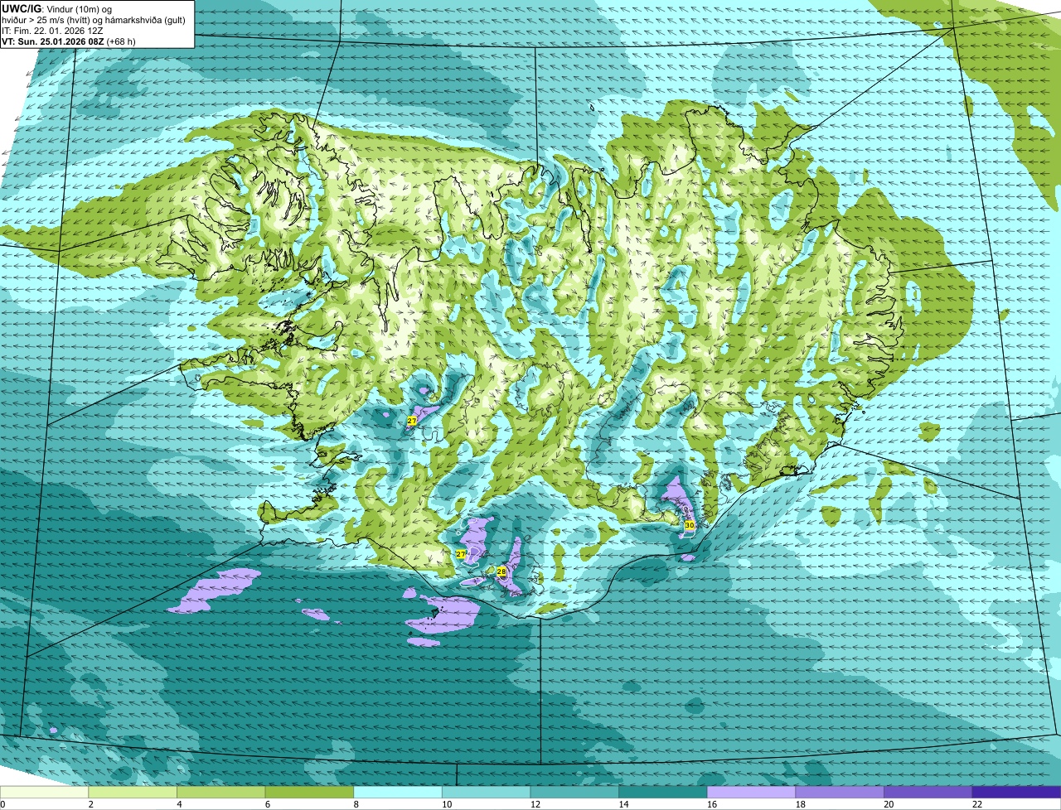Image resolution: width=1061 pixels, height=810 pixels.
Task: Click the 4–6 m/s legend color swatch
Action: 221,793
